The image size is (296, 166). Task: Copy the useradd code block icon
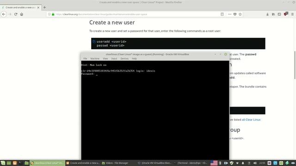[94, 41]
